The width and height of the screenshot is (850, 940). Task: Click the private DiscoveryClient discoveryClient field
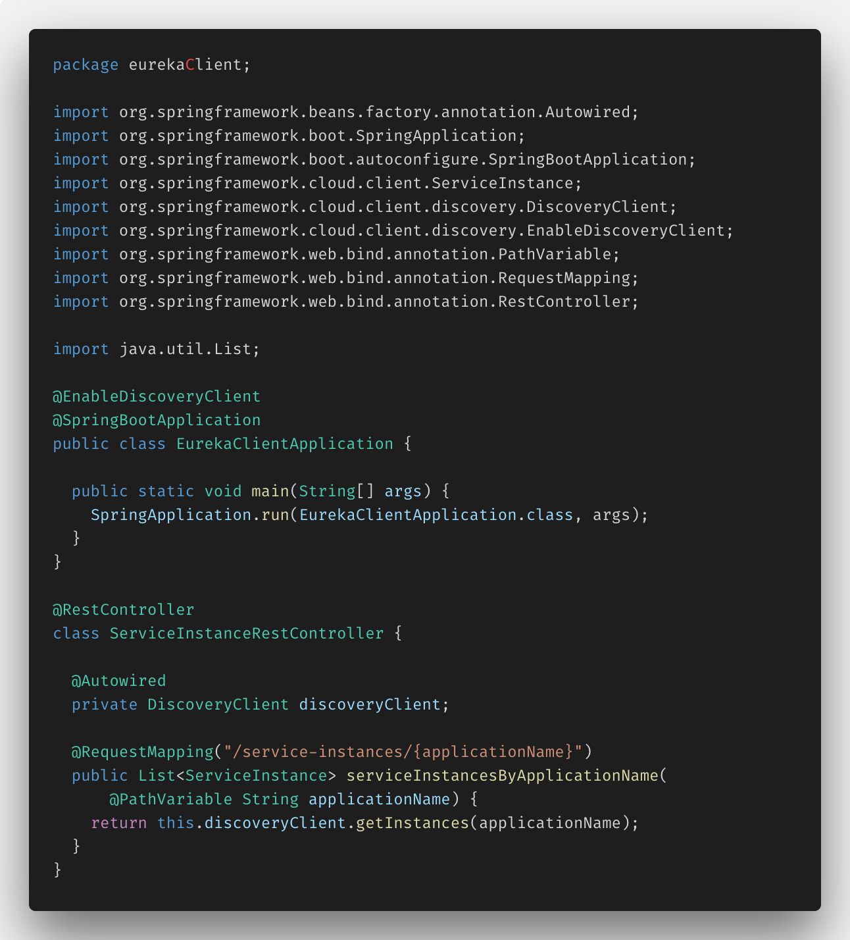[x=261, y=704]
